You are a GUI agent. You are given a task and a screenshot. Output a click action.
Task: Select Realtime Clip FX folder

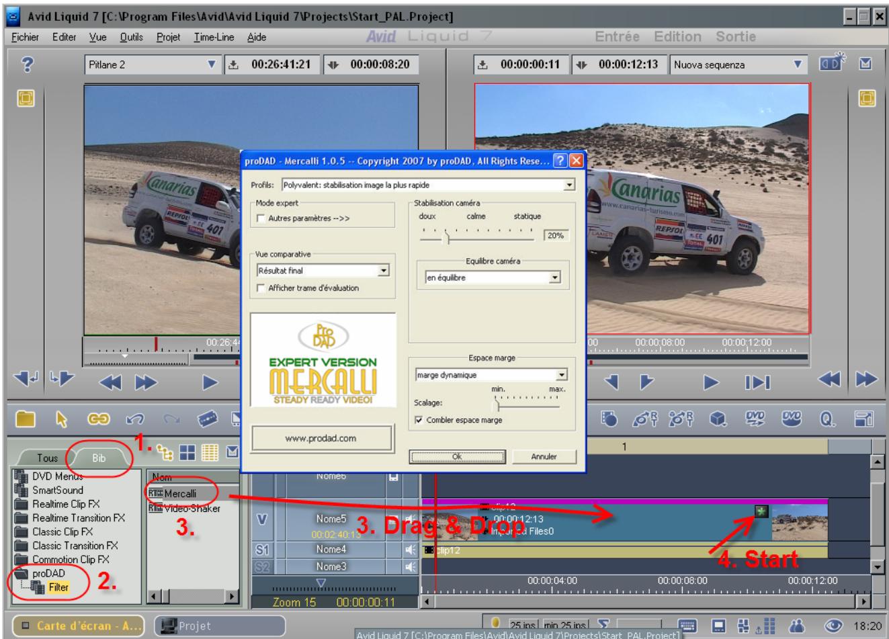(66, 504)
